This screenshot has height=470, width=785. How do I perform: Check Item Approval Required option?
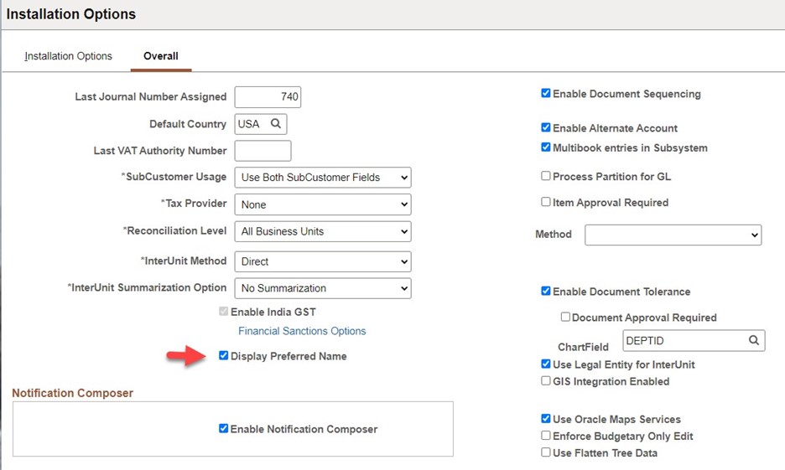point(546,202)
